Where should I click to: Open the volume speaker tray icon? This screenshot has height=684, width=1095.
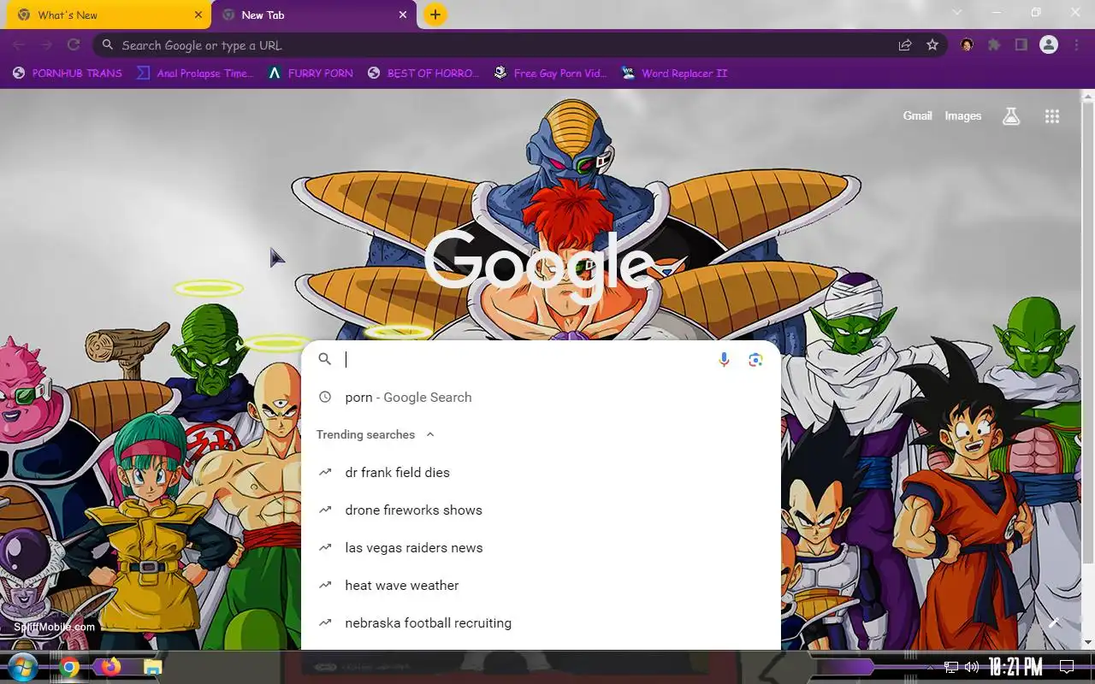pos(972,667)
